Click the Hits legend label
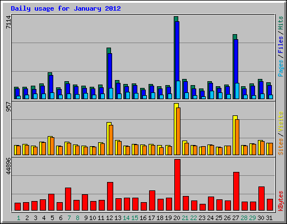 (x=281, y=23)
